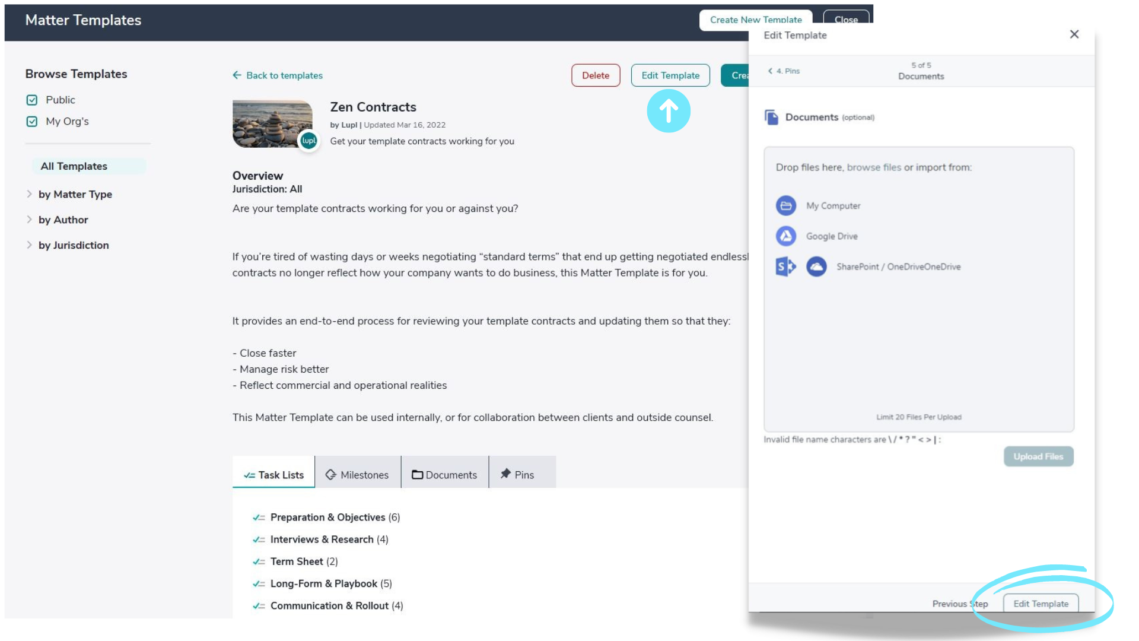Viewport: 1139px width, 641px height.
Task: Click the Documents file icon in panel header
Action: (771, 117)
